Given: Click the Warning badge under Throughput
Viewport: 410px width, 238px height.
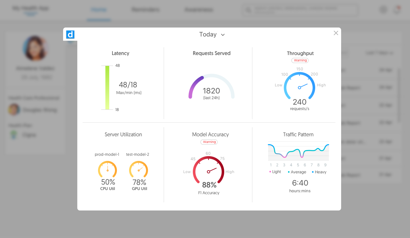Looking at the screenshot, I should (300, 60).
